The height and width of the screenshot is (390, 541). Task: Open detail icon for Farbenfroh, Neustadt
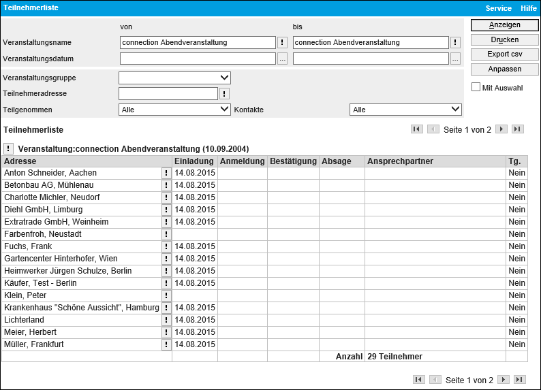(x=166, y=234)
